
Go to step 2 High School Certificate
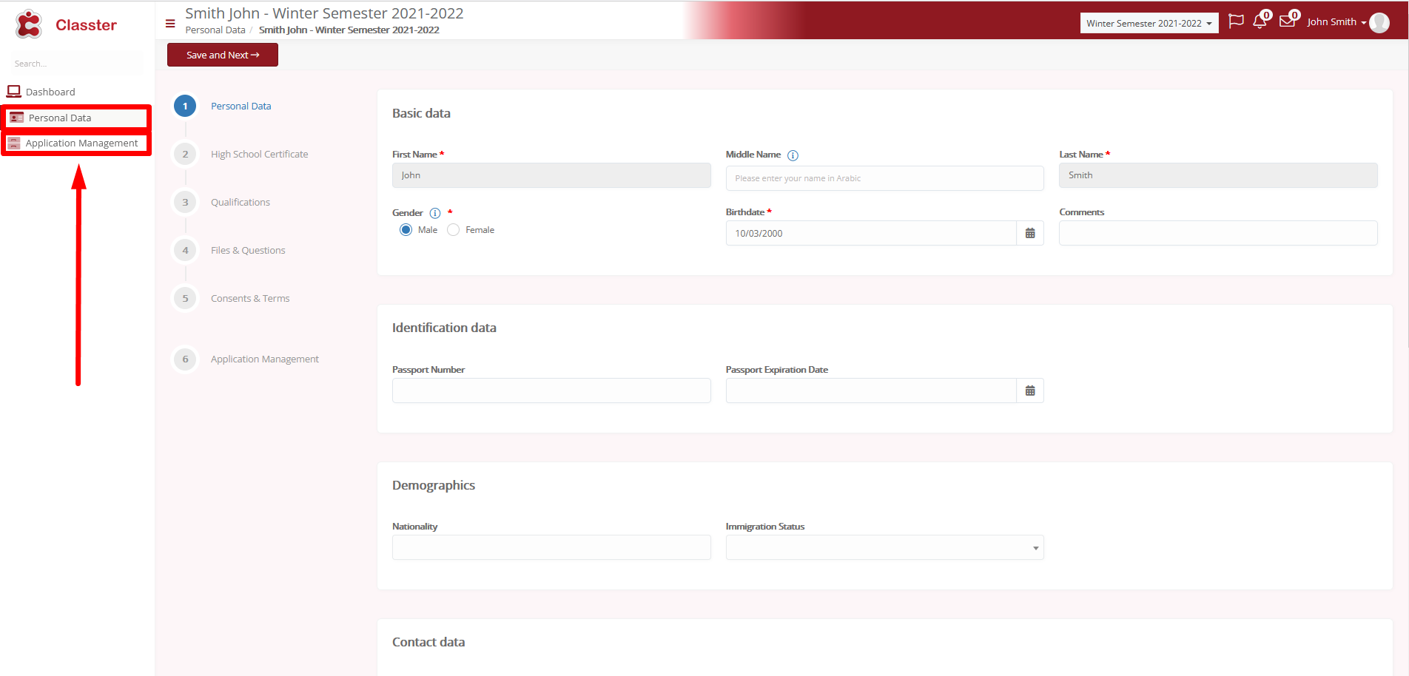coord(185,154)
